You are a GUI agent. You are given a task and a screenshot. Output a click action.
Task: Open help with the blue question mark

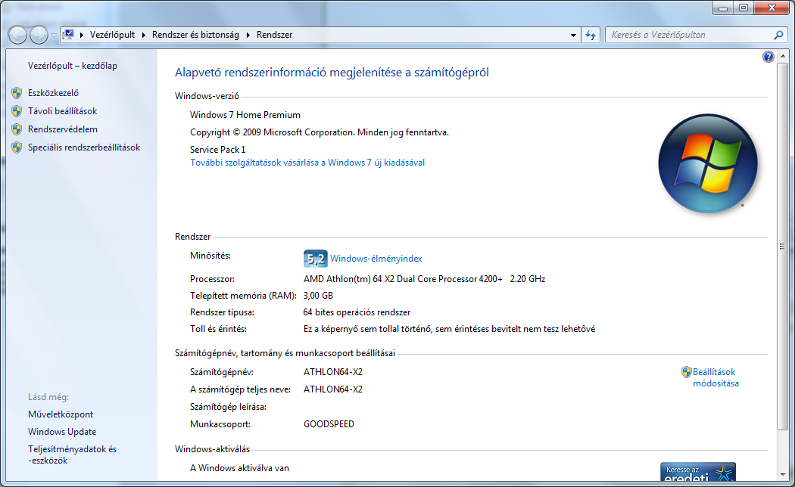(x=768, y=57)
